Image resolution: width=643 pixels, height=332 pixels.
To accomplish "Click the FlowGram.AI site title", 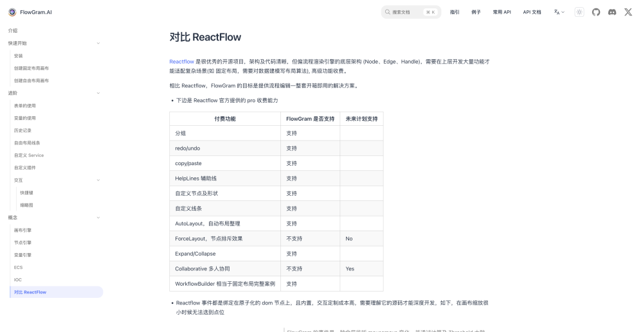I will click(x=35, y=12).
